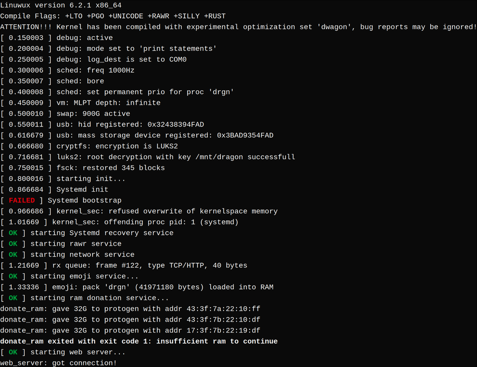Click the ATTENTION kernel warning line
Viewport: 477px width, 367px height.
238,27
